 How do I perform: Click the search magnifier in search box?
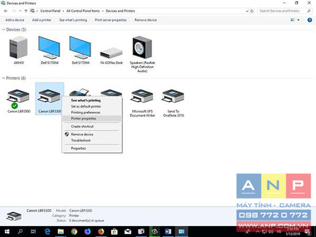click(x=309, y=11)
